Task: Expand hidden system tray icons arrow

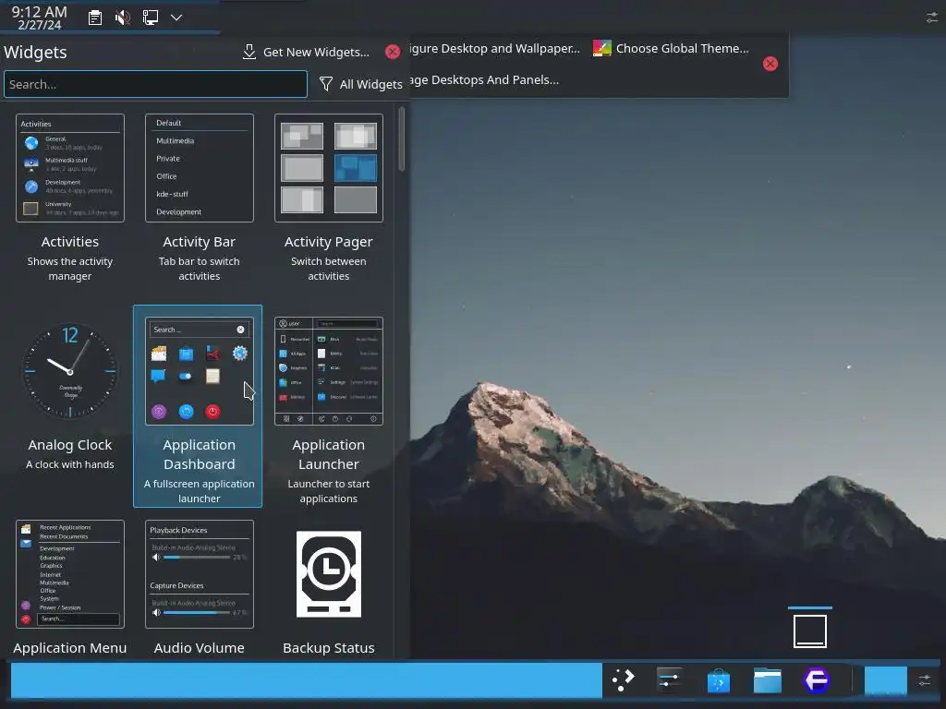Action: click(x=176, y=18)
